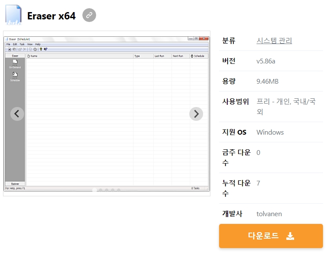Jump to the fourth carousel indicator dot
Image resolution: width=326 pixels, height=255 pixels.
113,190
